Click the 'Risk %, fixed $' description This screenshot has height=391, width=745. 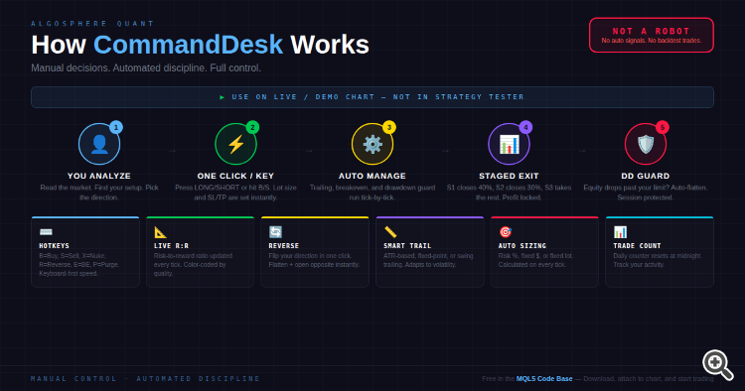click(536, 260)
